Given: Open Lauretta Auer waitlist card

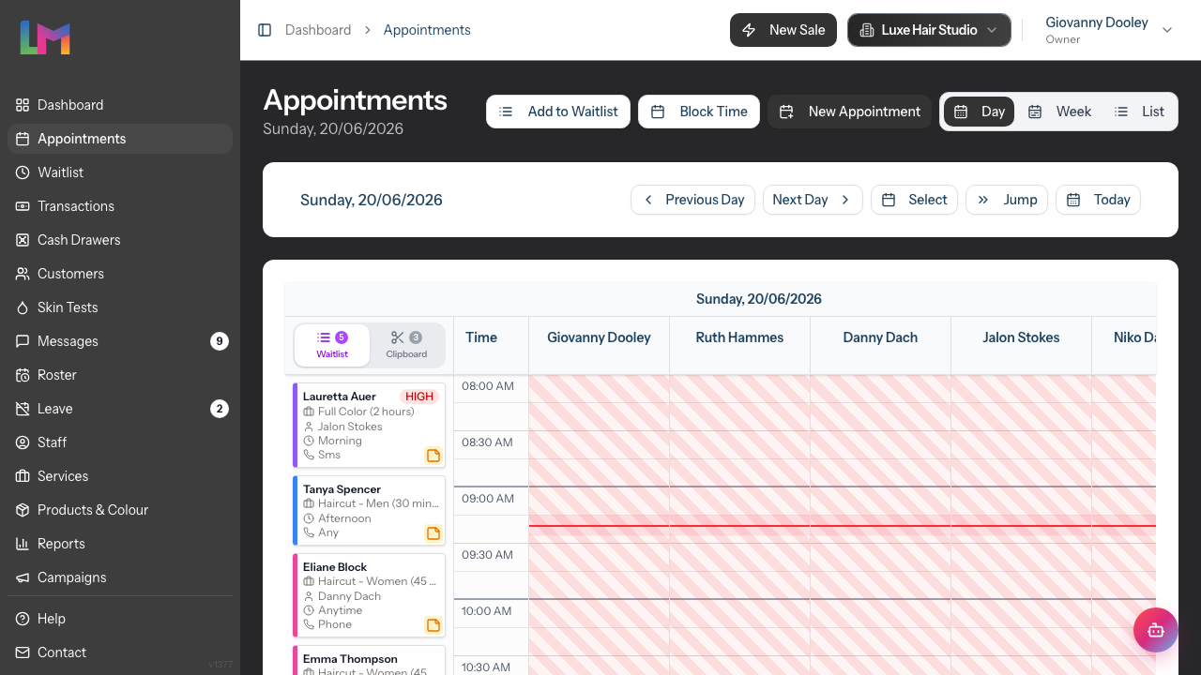Looking at the screenshot, I should tap(370, 426).
